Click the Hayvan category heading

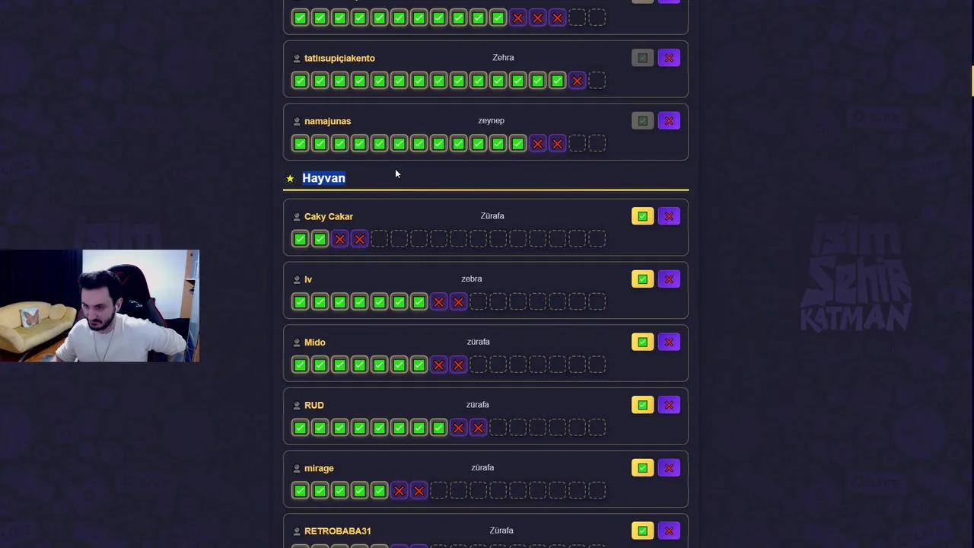(323, 178)
